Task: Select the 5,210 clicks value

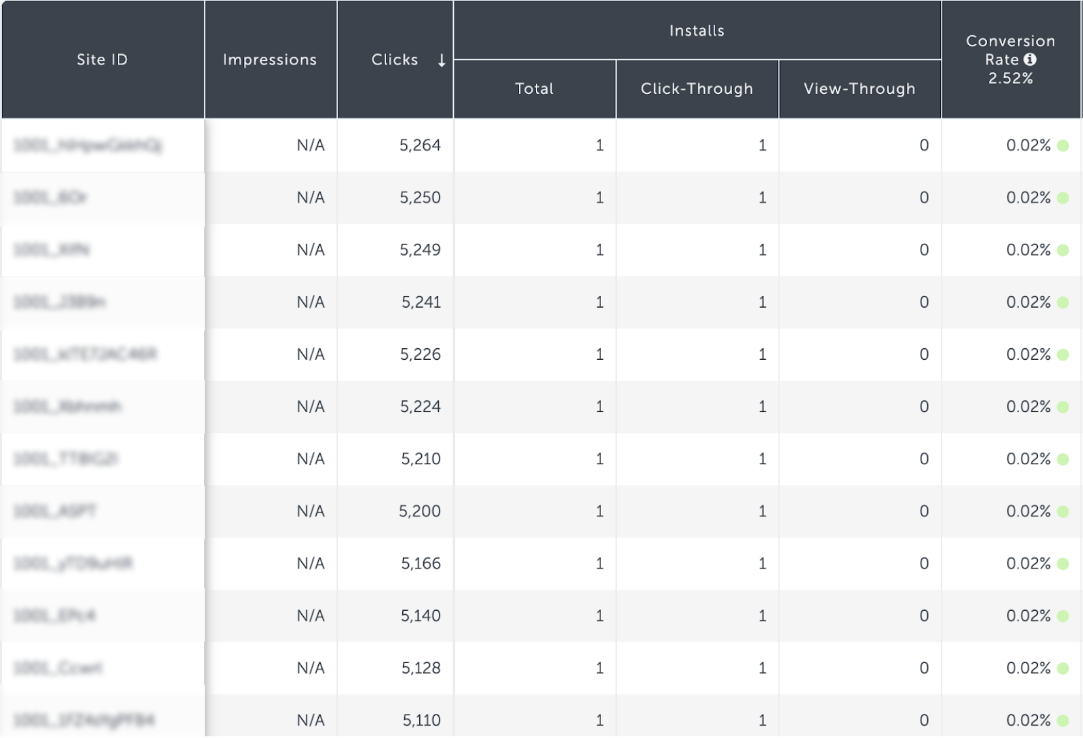Action: click(421, 458)
